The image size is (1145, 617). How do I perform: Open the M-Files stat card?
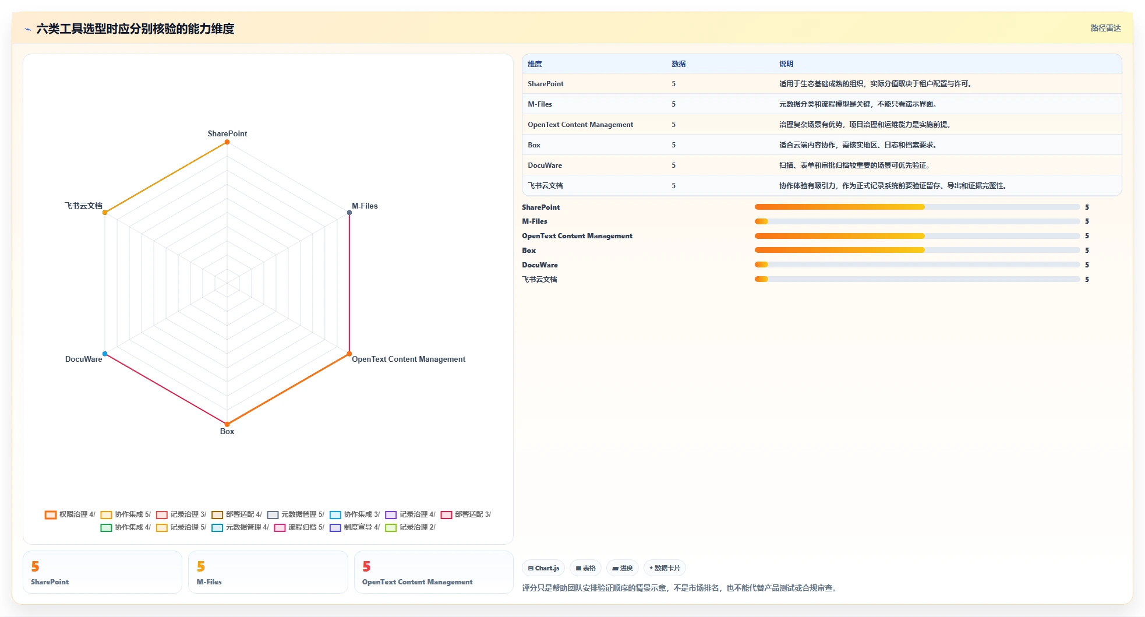268,572
